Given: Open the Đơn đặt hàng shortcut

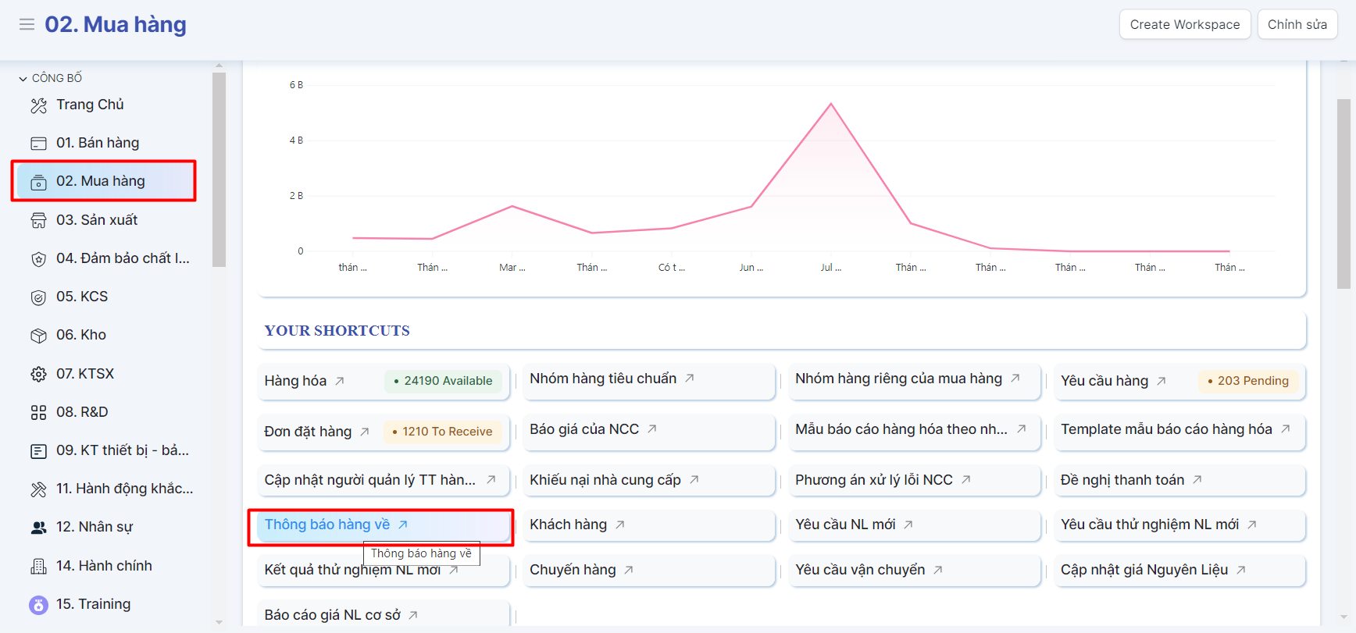Looking at the screenshot, I should click(x=309, y=432).
